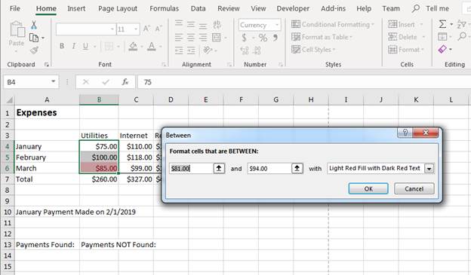The height and width of the screenshot is (275, 471).
Task: Click OK in the Between dialog
Action: point(368,188)
